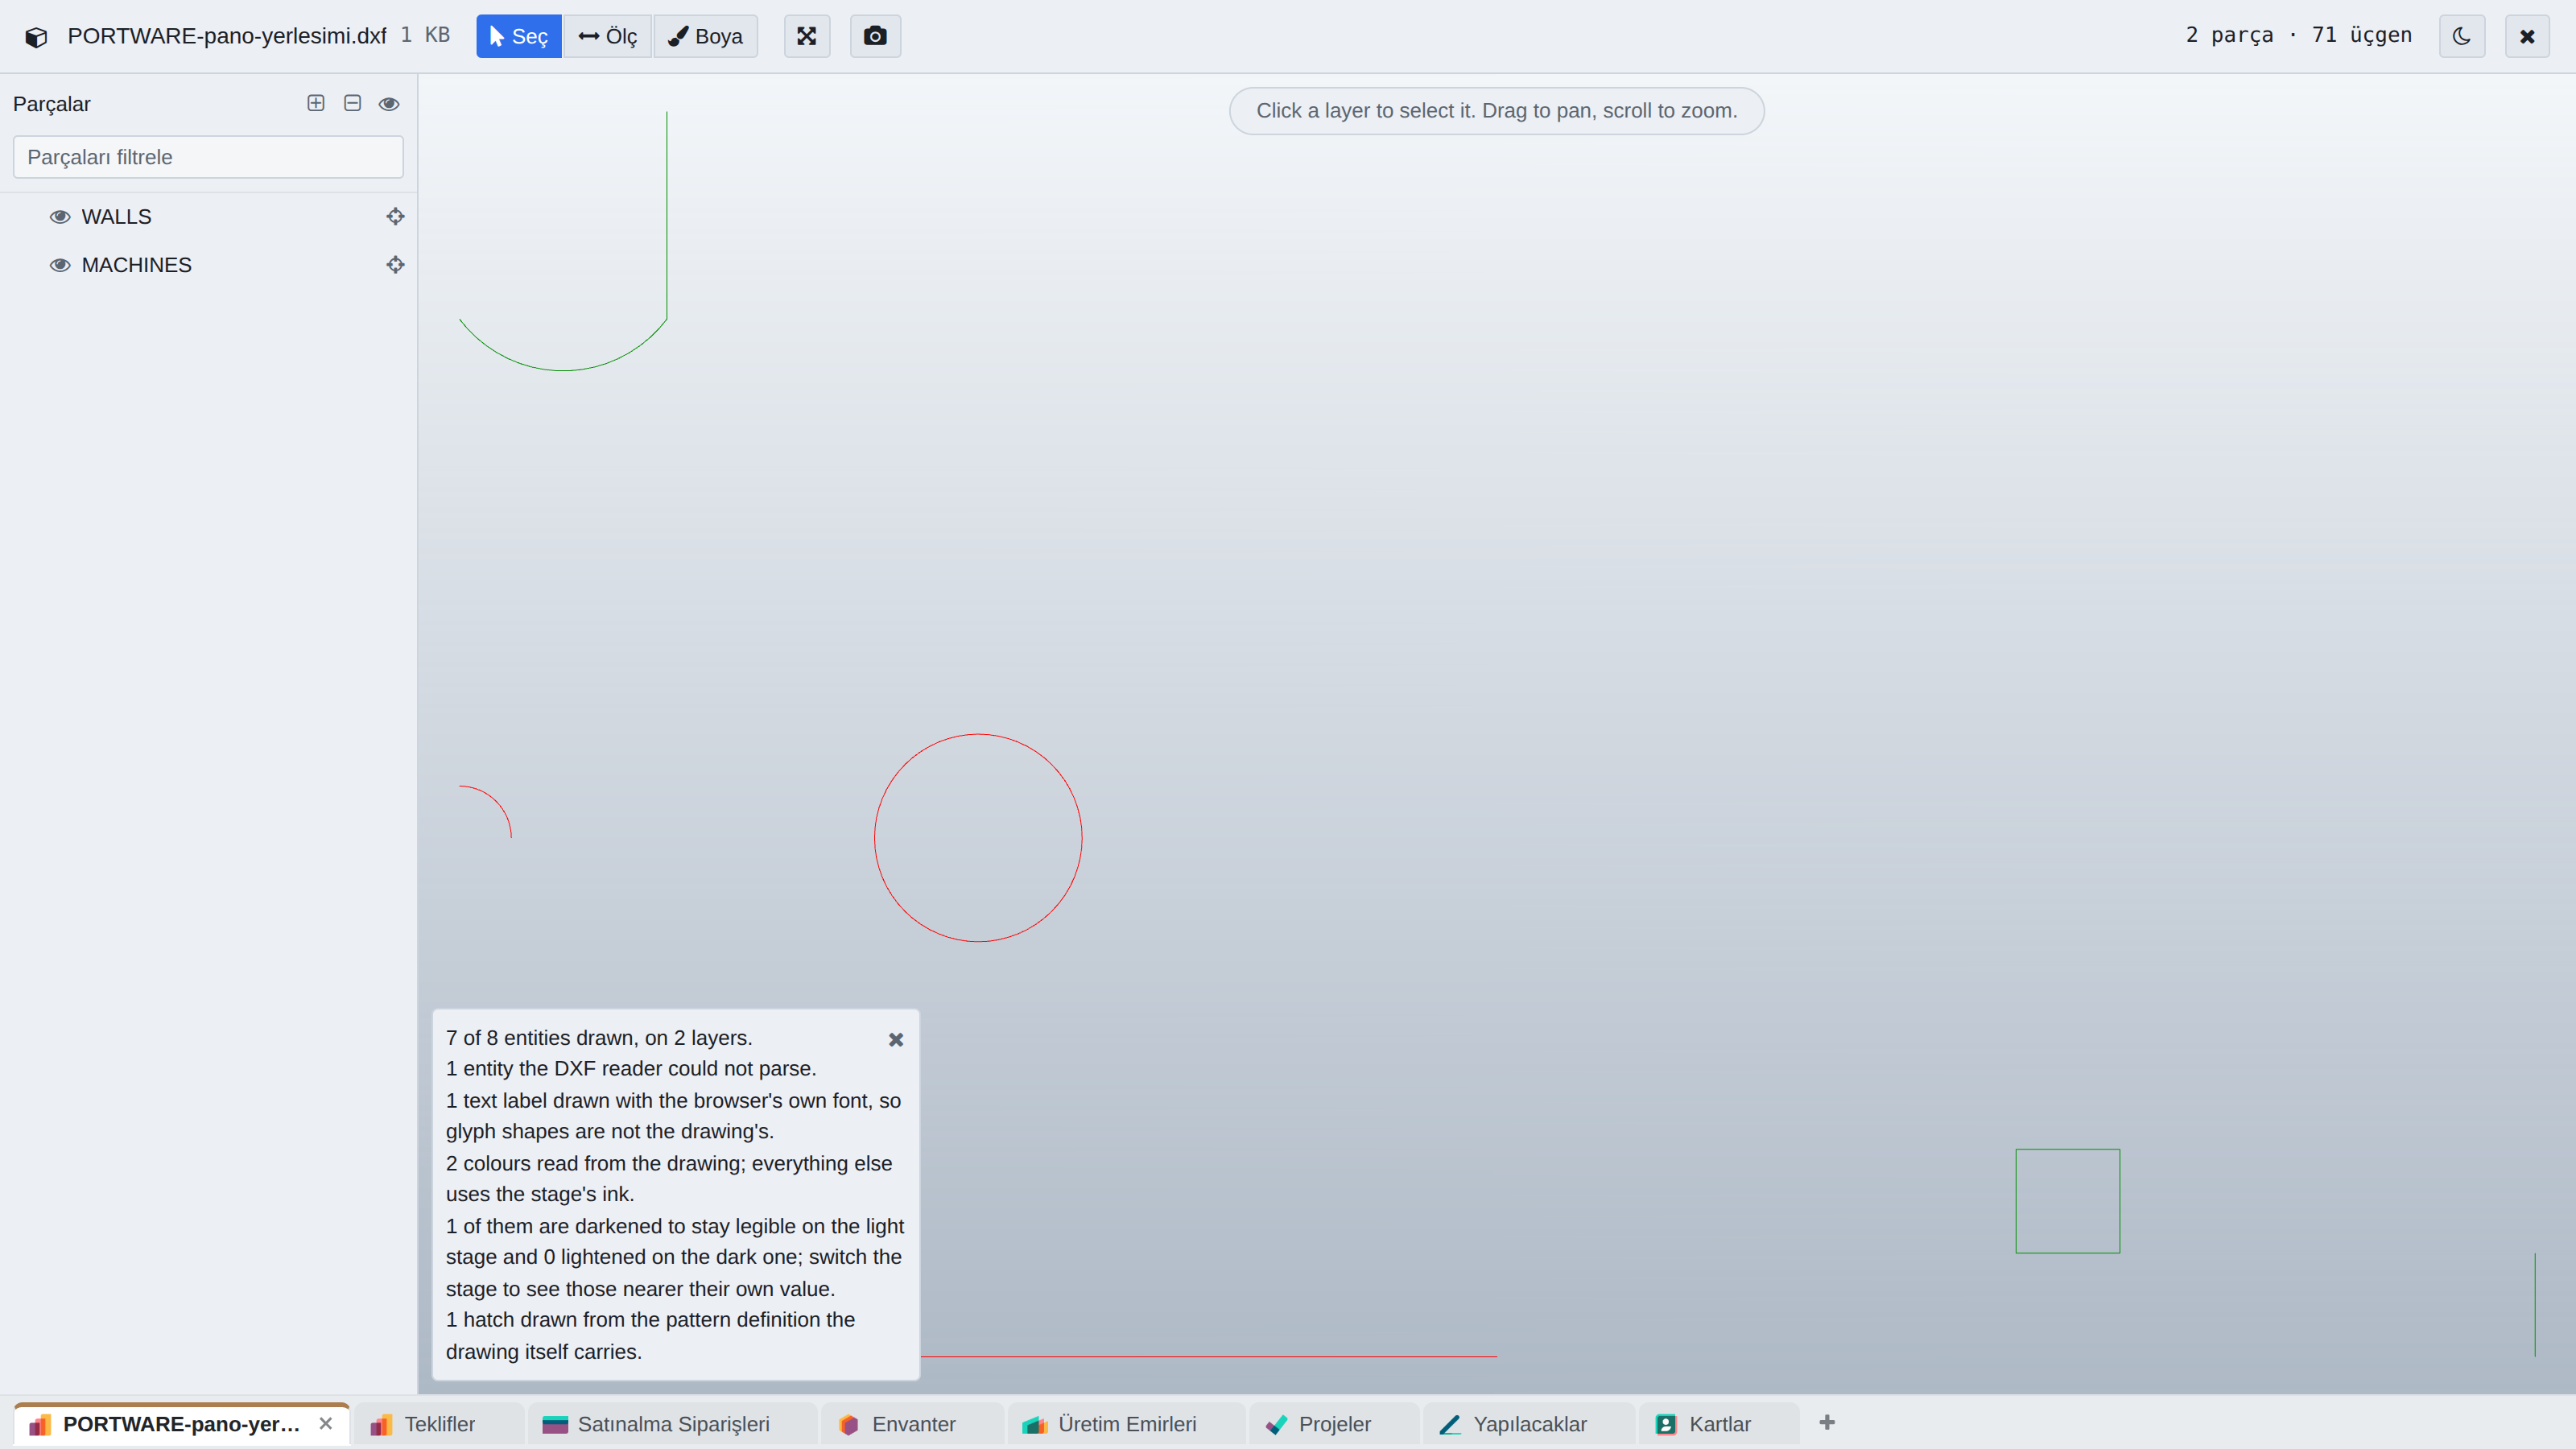This screenshot has width=2576, height=1449.
Task: Focus the Parçaları filtrele input
Action: pos(208,157)
